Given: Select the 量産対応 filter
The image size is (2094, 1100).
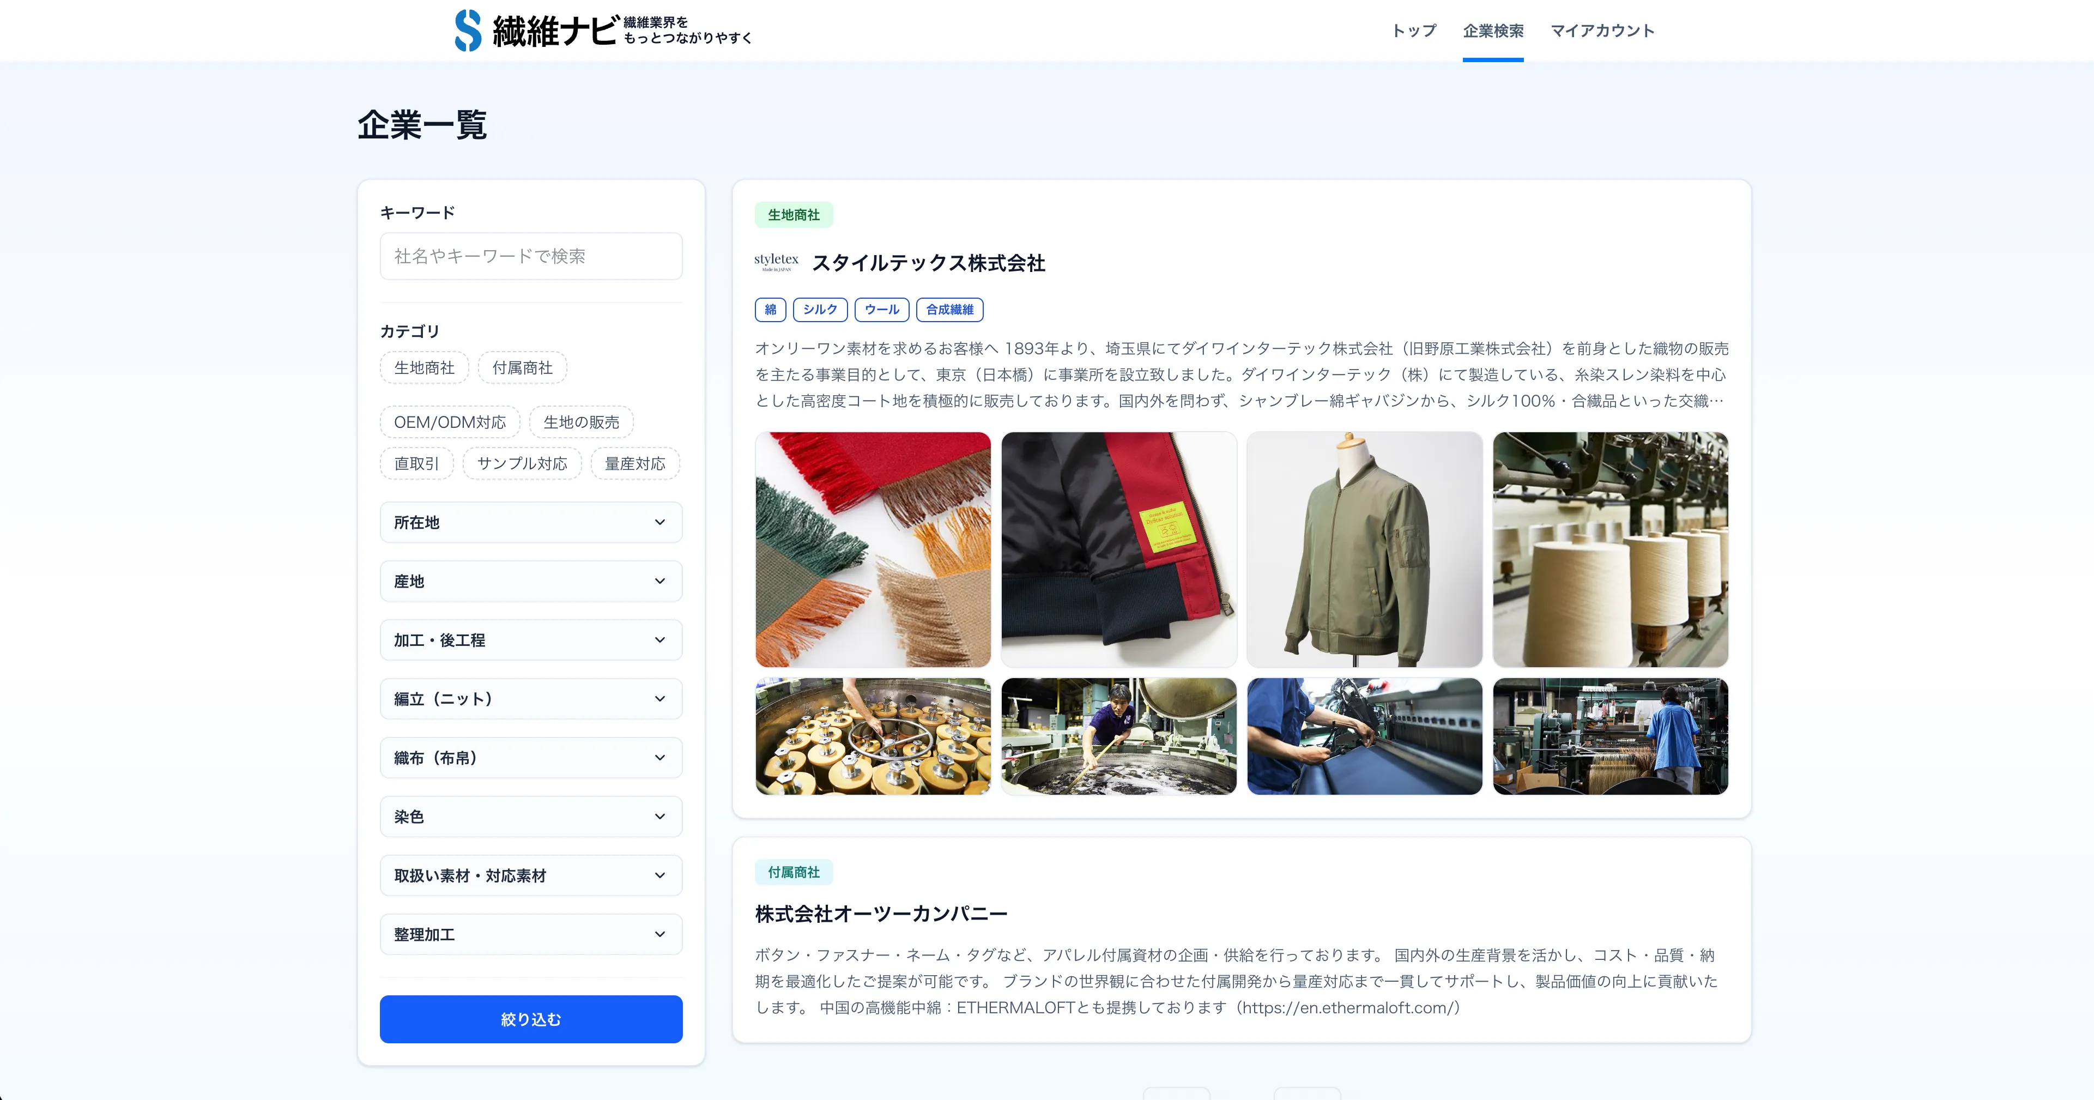Looking at the screenshot, I should (x=635, y=463).
